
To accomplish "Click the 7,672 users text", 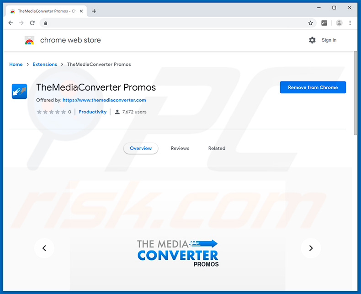I will (x=134, y=112).
